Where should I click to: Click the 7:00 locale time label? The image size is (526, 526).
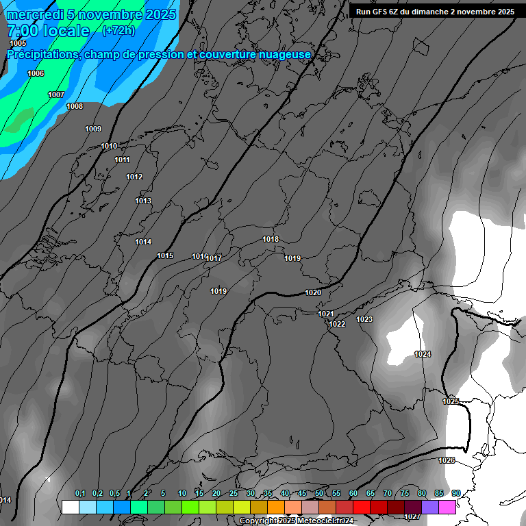(x=48, y=31)
